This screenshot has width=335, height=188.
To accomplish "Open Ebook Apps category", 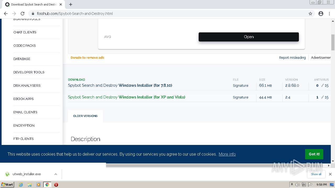I will [x=24, y=99].
